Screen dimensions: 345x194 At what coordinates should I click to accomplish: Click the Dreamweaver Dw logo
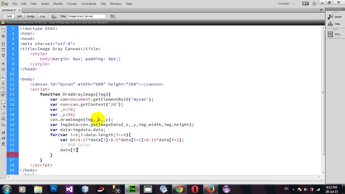click(5, 4)
